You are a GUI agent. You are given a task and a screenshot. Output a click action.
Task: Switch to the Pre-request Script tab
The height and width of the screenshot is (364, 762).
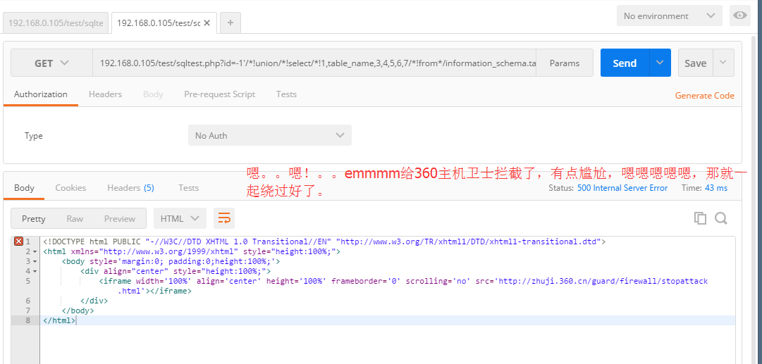coord(220,94)
